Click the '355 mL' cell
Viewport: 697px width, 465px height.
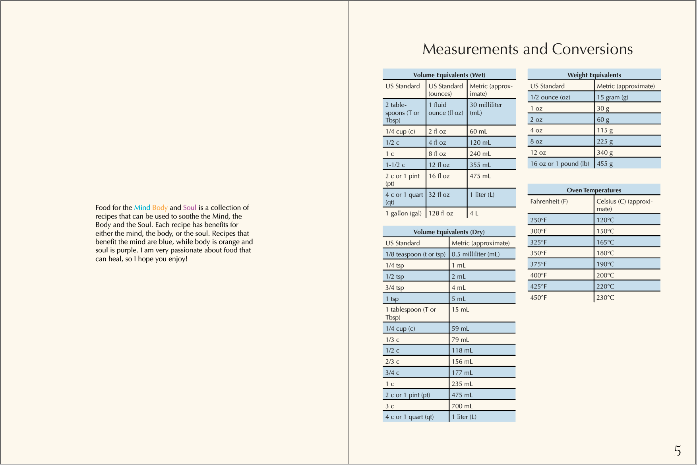point(492,165)
